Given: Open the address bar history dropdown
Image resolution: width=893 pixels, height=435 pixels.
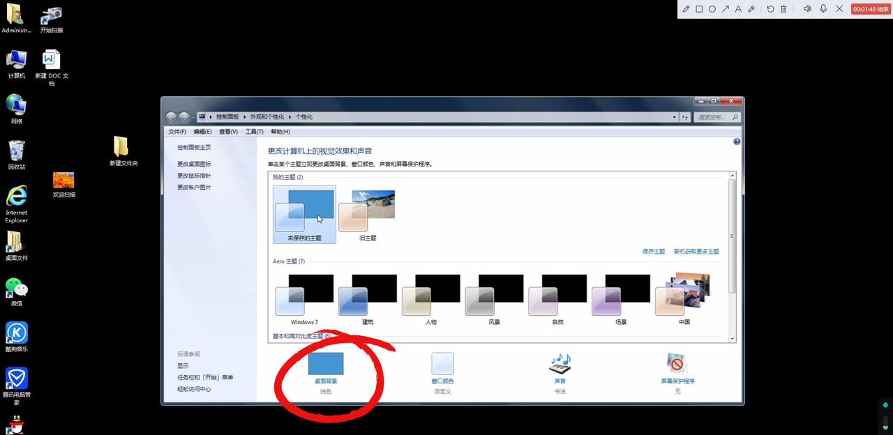Looking at the screenshot, I should point(674,116).
